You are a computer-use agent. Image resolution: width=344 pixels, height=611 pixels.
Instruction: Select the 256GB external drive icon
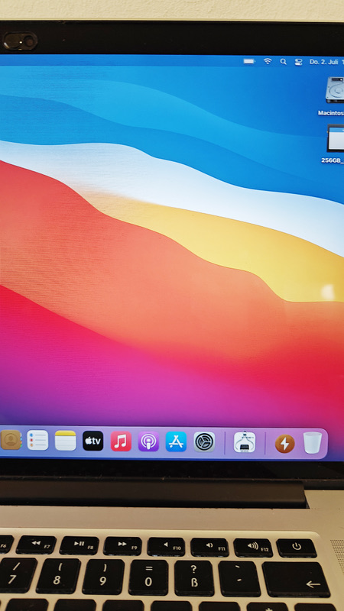336,138
